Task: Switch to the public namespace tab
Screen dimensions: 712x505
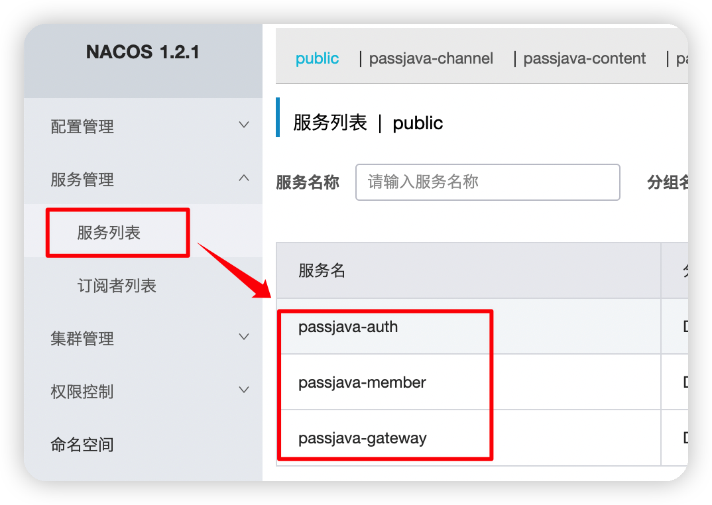Action: pos(317,58)
